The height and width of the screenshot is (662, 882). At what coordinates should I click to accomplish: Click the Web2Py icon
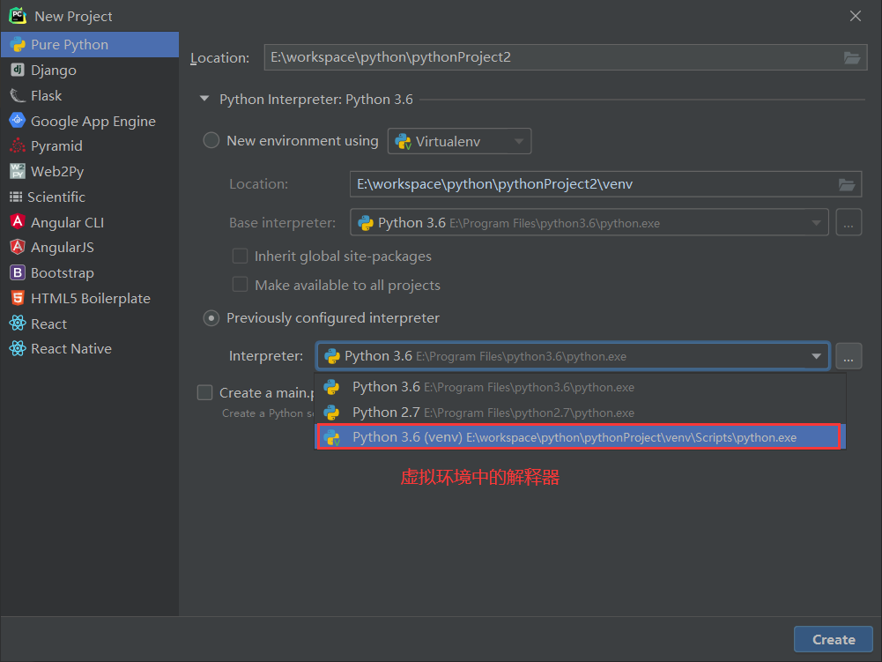18,171
